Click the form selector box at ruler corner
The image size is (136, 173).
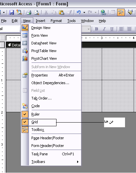[x=2, y=38]
